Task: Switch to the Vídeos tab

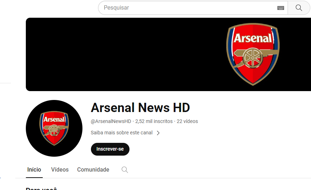Action: coord(60,169)
